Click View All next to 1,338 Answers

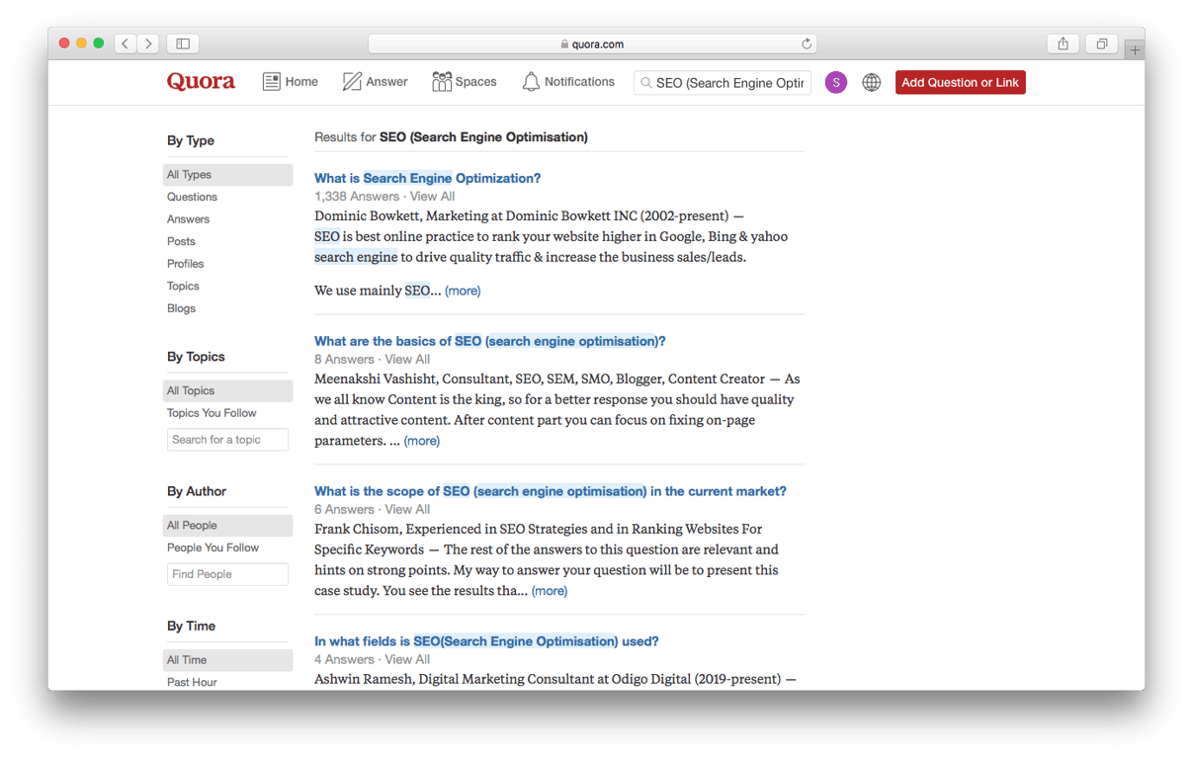(x=432, y=196)
